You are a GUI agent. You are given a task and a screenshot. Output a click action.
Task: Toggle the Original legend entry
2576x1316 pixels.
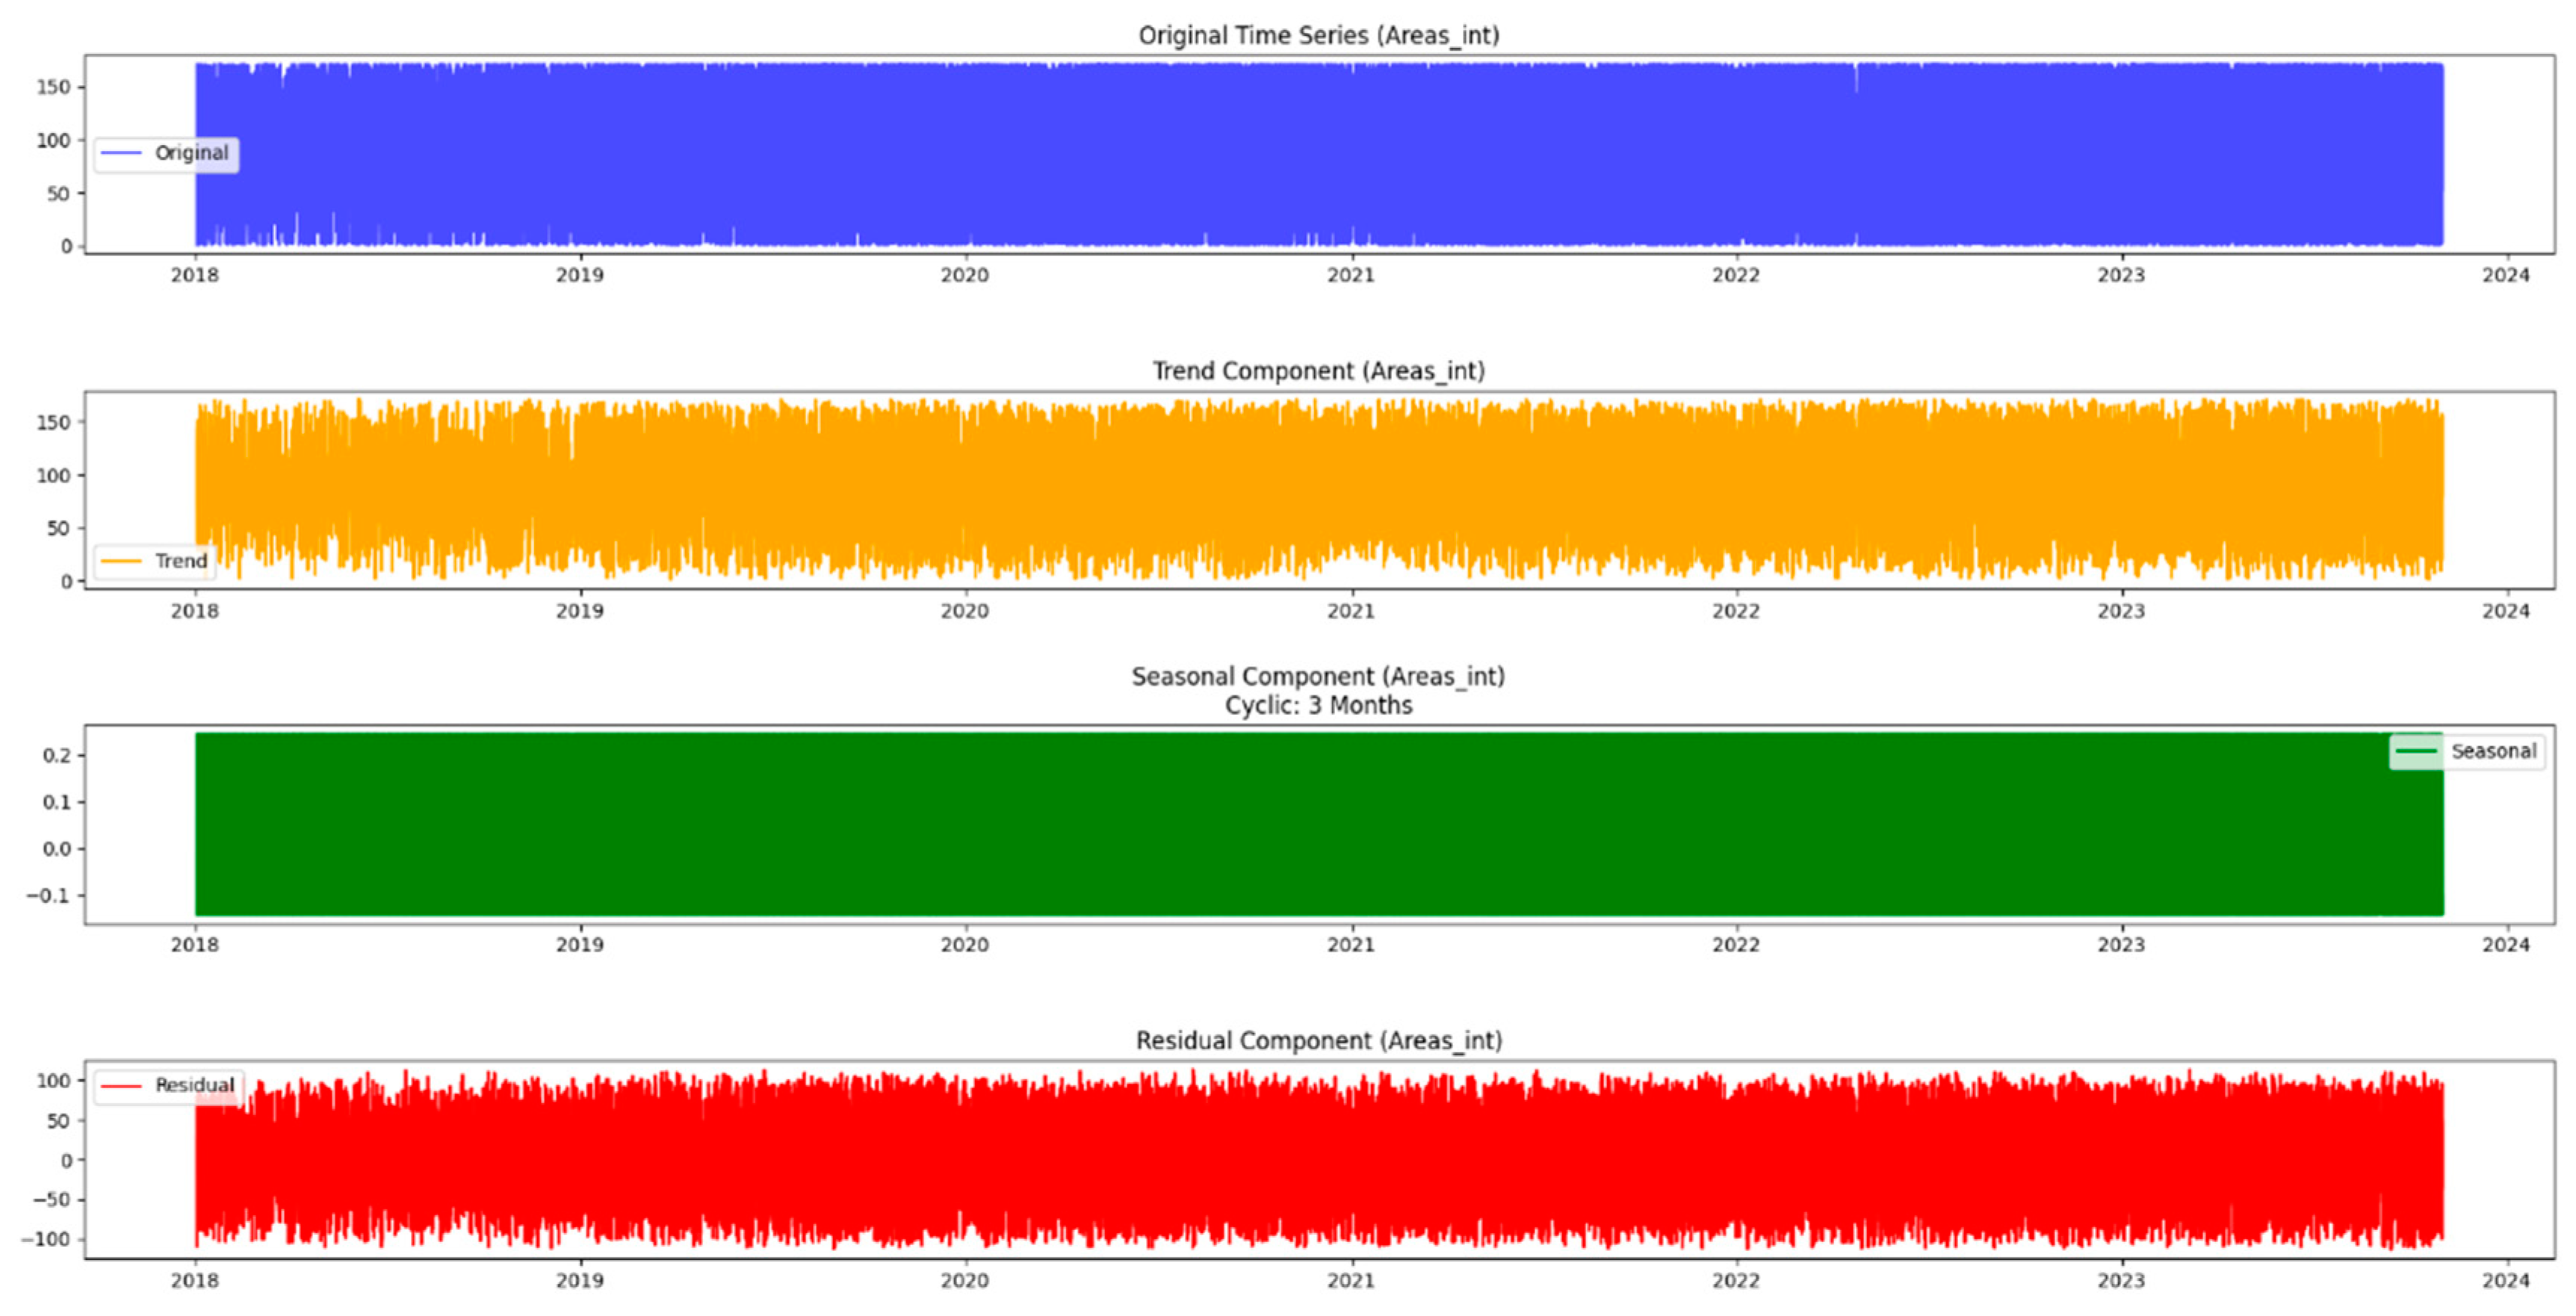[166, 153]
